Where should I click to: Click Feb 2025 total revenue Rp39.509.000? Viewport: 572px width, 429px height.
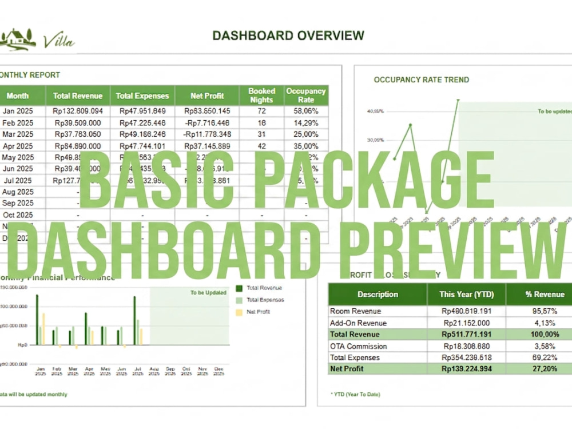pyautogui.click(x=78, y=123)
